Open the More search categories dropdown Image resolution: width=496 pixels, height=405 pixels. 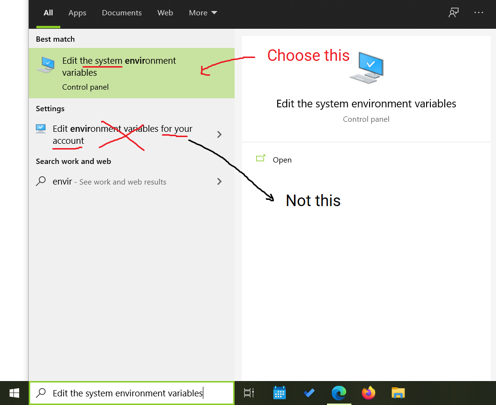click(203, 12)
